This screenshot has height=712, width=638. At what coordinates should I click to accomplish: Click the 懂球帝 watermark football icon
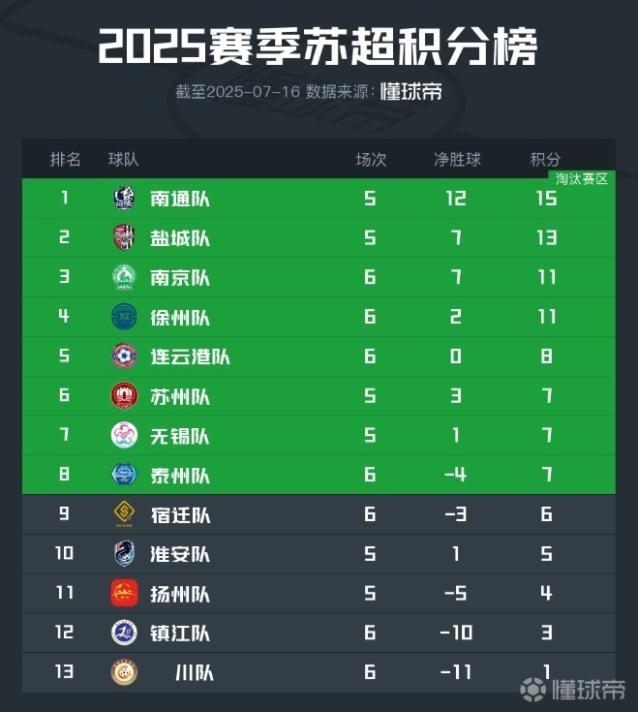pos(532,689)
